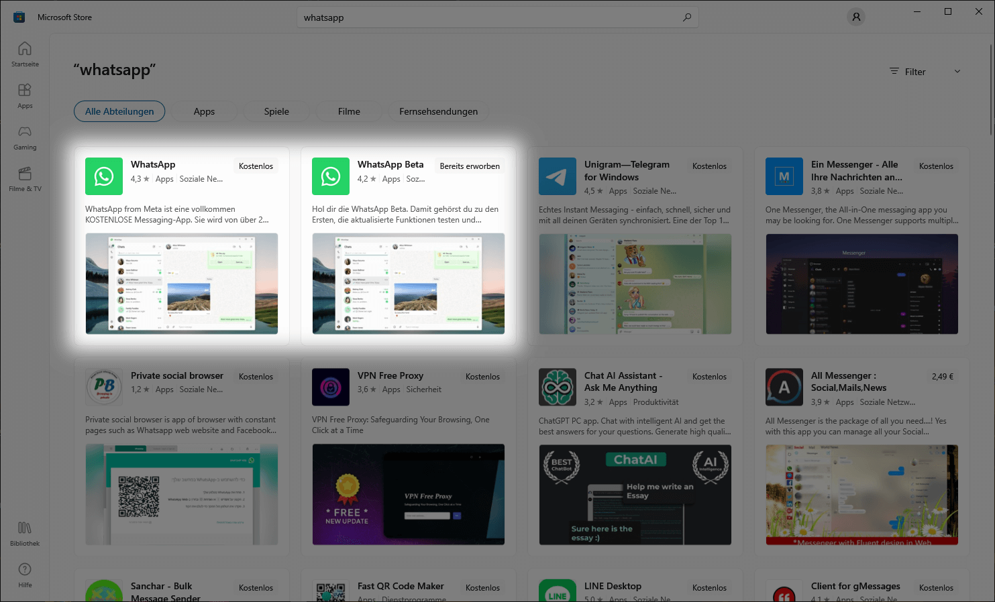The width and height of the screenshot is (995, 602).
Task: Click Kostenlos on Ein Messenger card
Action: point(937,166)
